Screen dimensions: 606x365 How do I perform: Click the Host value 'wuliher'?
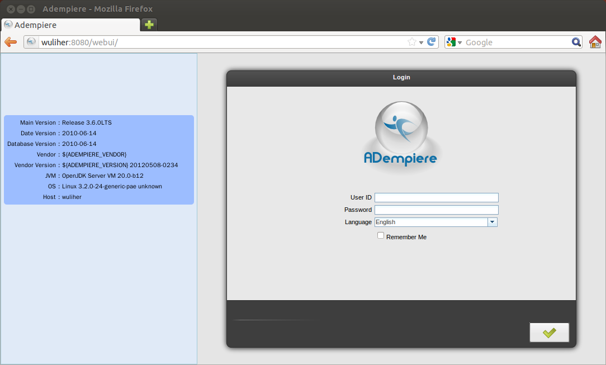[72, 197]
